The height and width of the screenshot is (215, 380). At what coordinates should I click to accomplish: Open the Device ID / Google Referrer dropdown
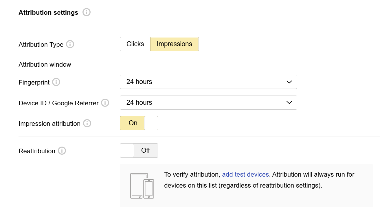[208, 103]
